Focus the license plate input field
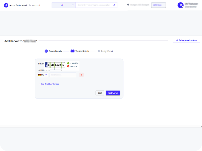Viewport: 202px width, 151px height. [63, 75]
